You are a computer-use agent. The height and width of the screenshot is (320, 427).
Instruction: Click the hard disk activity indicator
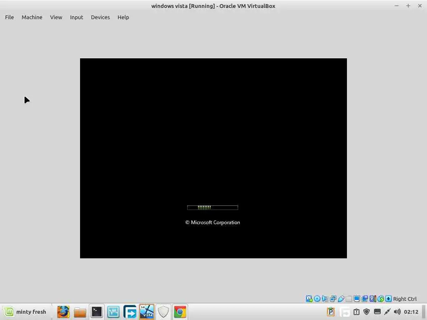point(309,299)
